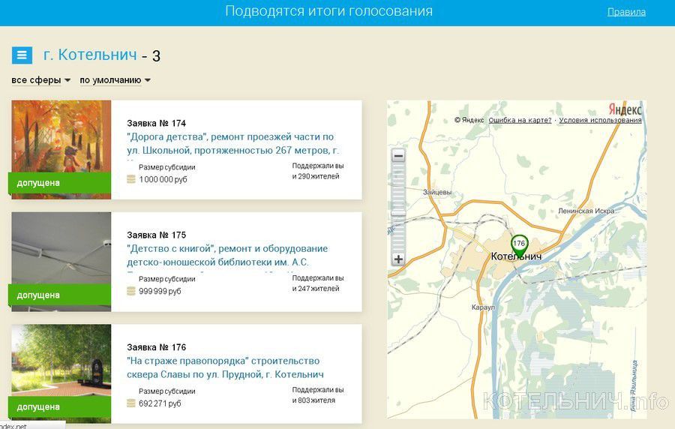The width and height of the screenshot is (675, 429).
Task: Open autumn painting thumbnail for application 174
Action: point(61,142)
